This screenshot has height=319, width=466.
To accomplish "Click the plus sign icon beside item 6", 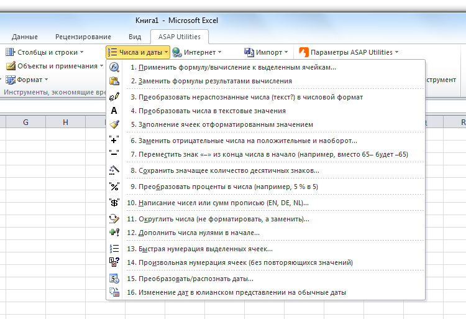I will [114, 140].
